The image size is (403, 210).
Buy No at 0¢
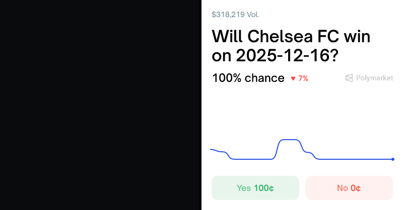pyautogui.click(x=349, y=188)
